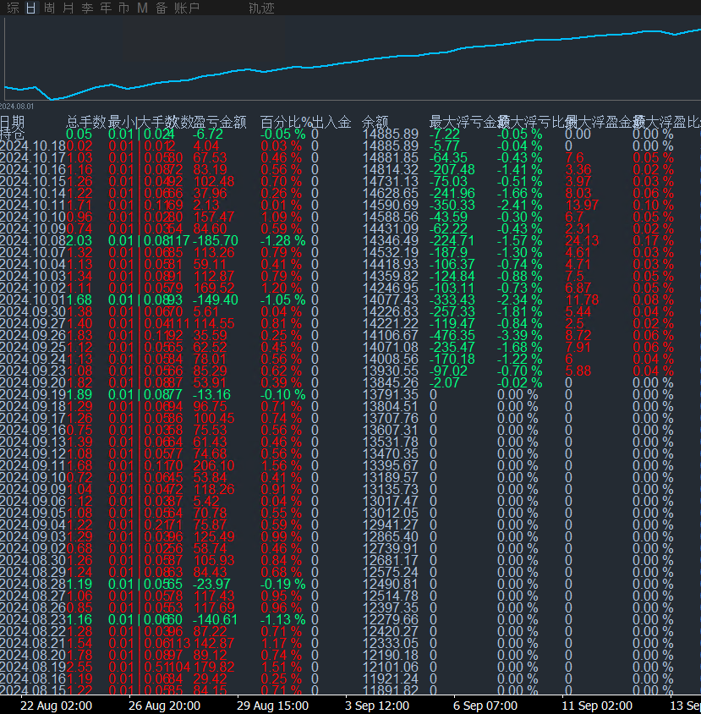Click the 12101.06 balance value
Image resolution: width=701 pixels, height=714 pixels.
390,667
